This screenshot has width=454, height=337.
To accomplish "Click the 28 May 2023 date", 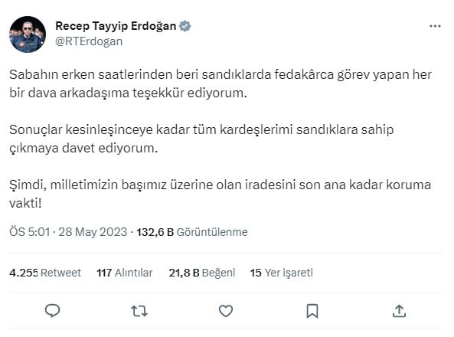I will tap(93, 232).
